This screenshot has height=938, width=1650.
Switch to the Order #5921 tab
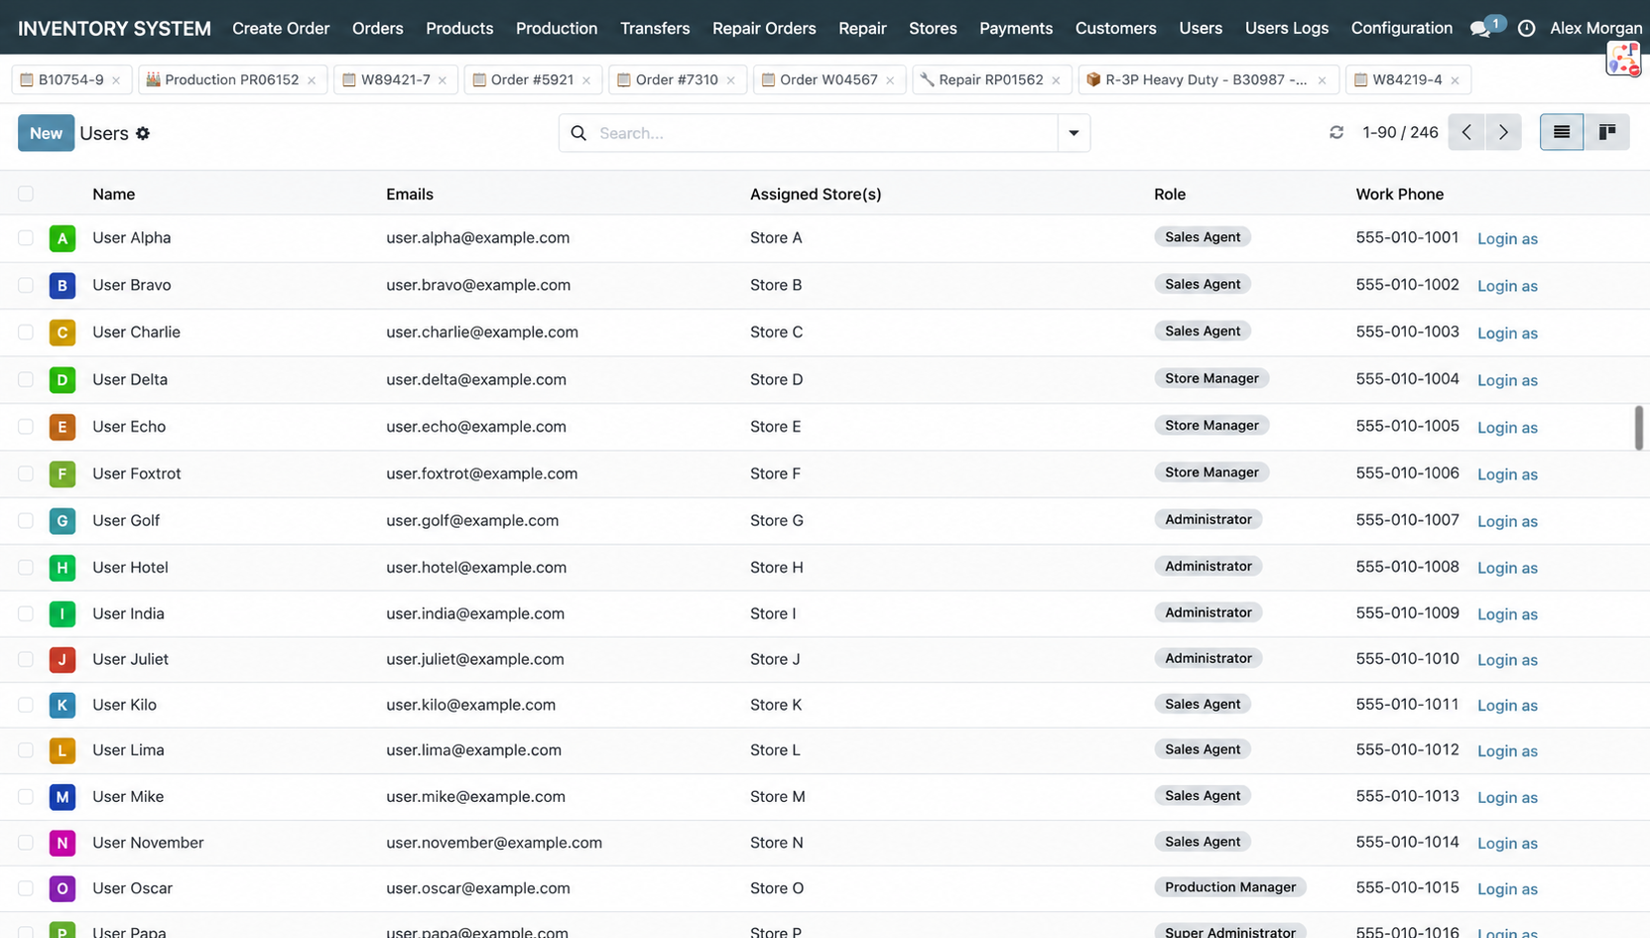tap(532, 79)
